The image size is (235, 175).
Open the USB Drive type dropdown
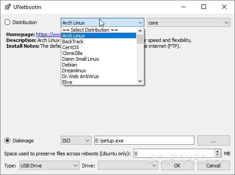49,166
